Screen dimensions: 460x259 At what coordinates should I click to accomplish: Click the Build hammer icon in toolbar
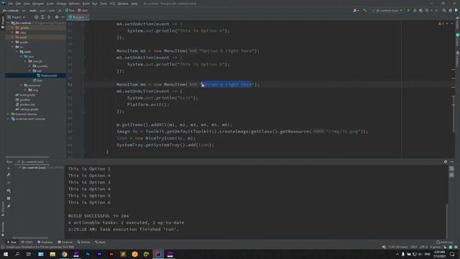[x=365, y=10]
